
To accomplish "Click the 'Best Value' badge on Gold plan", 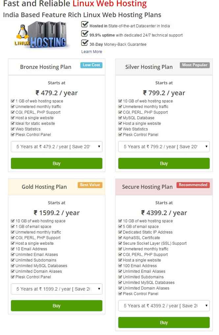I will (x=90, y=185).
